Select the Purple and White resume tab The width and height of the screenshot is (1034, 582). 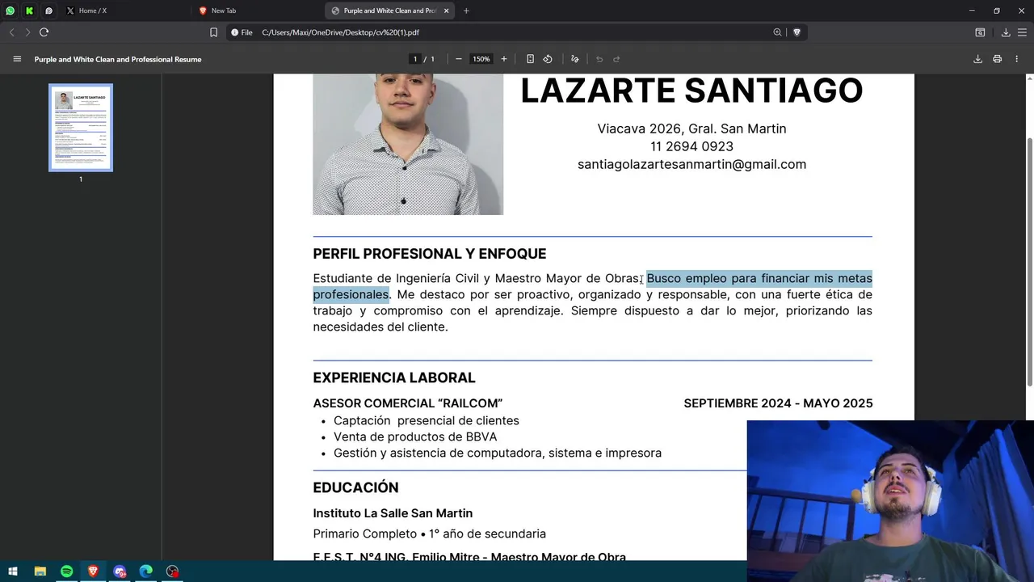click(391, 11)
